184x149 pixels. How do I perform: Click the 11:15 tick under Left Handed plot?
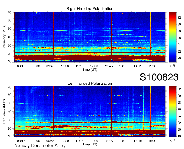point(80,141)
